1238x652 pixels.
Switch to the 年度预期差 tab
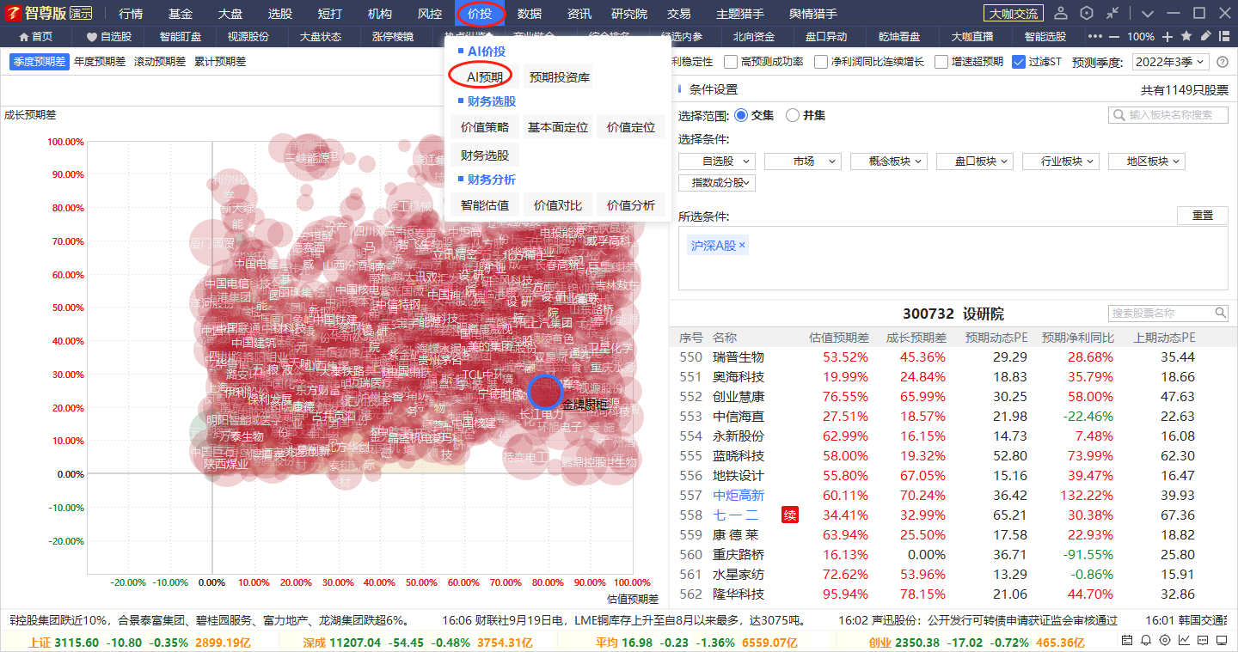pos(99,62)
